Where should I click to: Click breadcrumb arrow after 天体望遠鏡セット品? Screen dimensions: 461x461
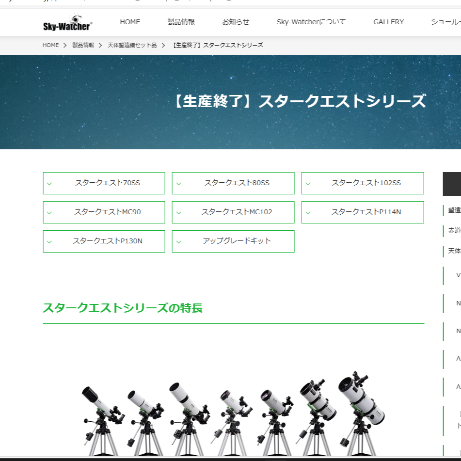(163, 45)
